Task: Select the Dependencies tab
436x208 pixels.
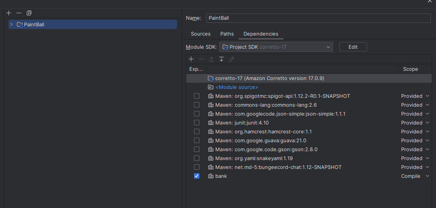Action: [261, 34]
